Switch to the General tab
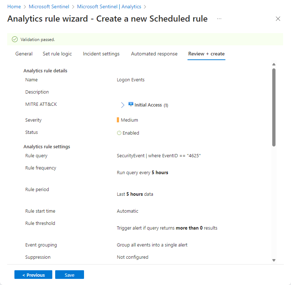 (24, 54)
